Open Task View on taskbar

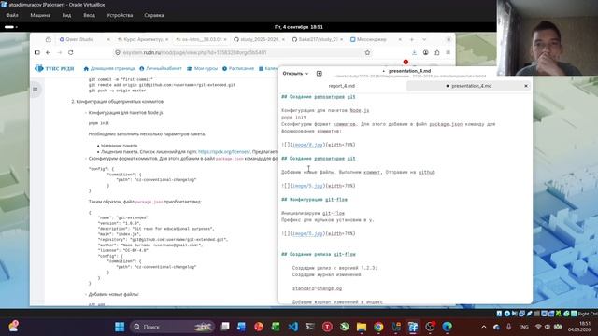point(224,327)
